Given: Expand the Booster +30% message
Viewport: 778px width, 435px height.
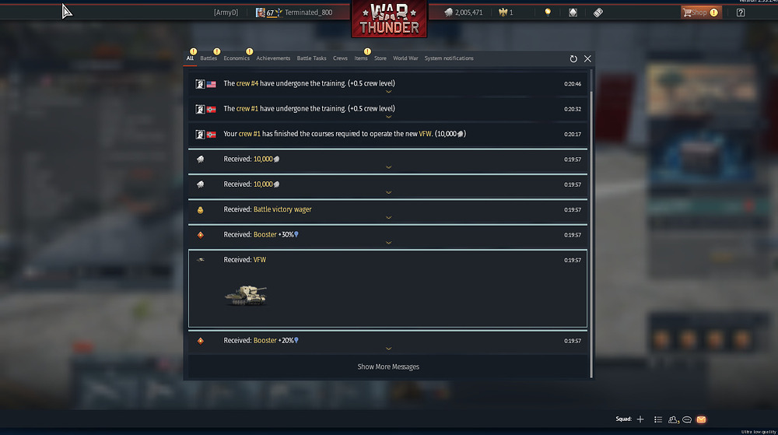Looking at the screenshot, I should (x=388, y=243).
